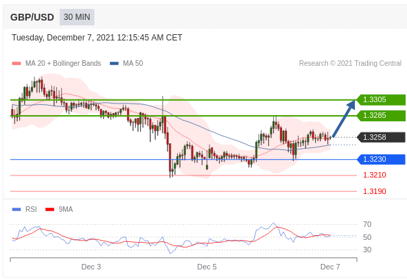Viewport: 407px width, 279px height.
Task: Click the MA 50 blue legend swatch
Action: (114, 64)
